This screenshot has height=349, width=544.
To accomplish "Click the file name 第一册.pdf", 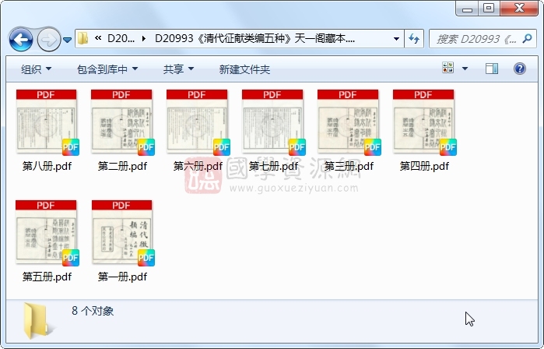I will (x=122, y=277).
